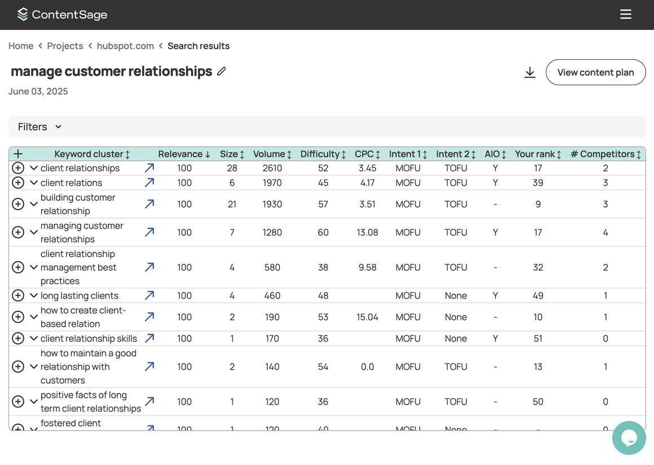This screenshot has height=465, width=654.
Task: Expand the 'client relationships' cluster row
Action: point(34,168)
